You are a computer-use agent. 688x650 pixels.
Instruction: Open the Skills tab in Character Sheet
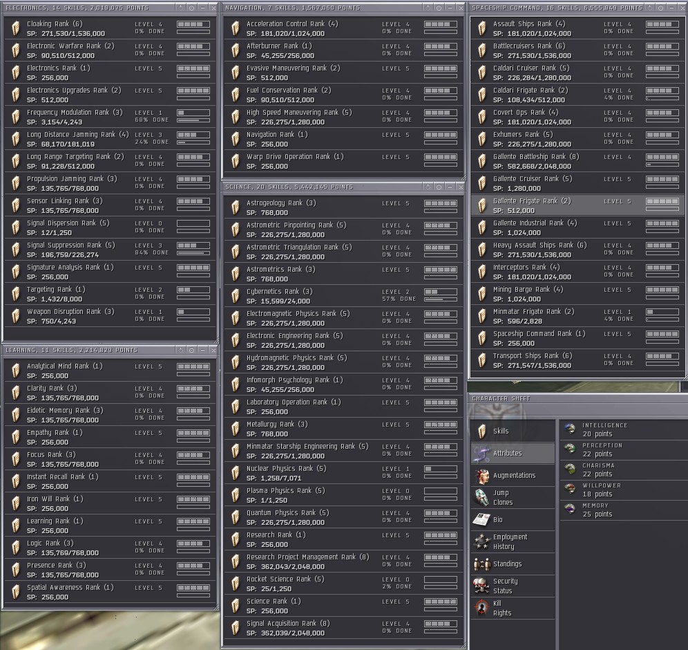pos(513,431)
